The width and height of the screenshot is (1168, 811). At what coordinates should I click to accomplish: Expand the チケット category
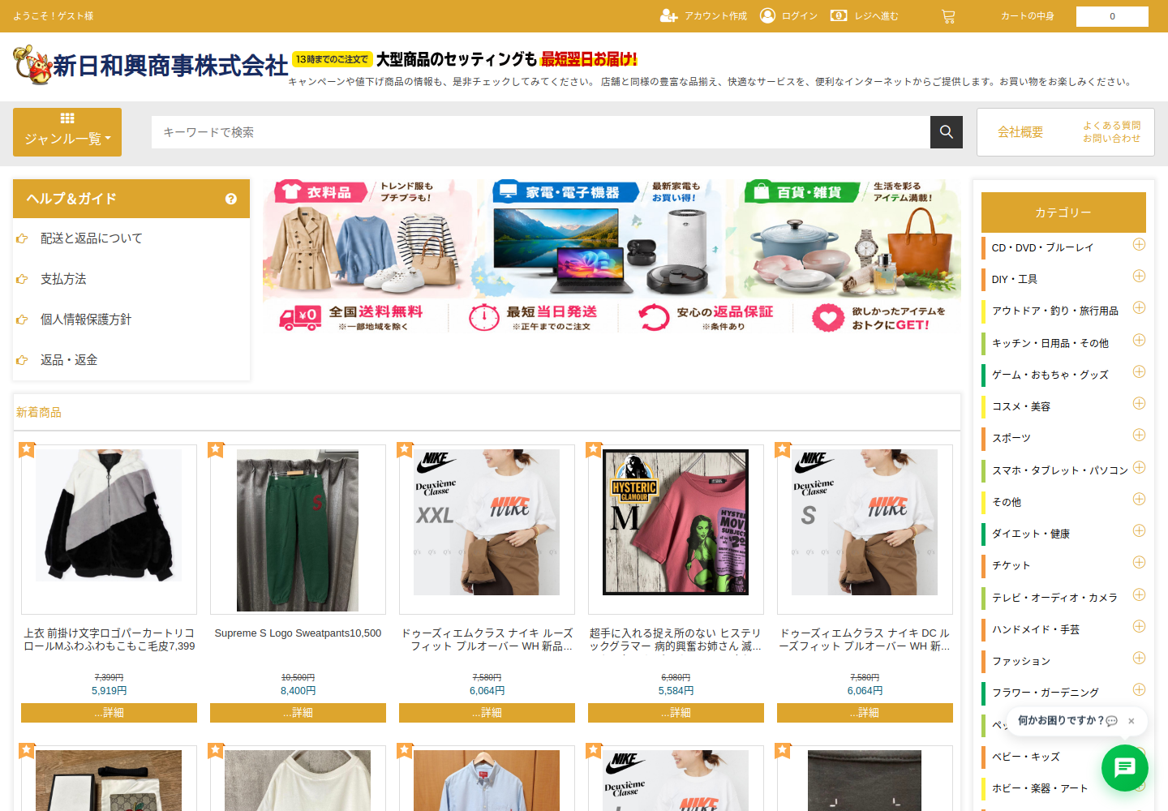pyautogui.click(x=1139, y=563)
